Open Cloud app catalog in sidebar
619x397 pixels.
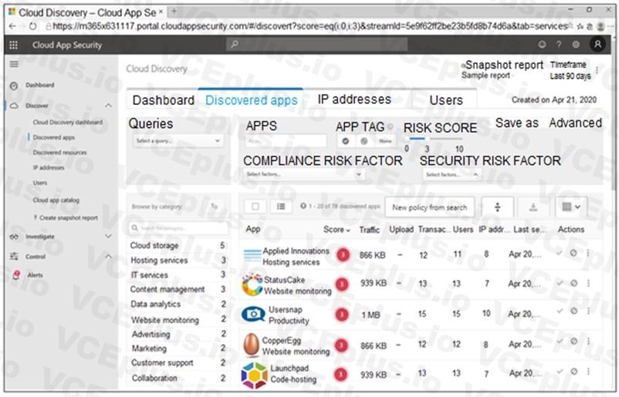[x=56, y=200]
